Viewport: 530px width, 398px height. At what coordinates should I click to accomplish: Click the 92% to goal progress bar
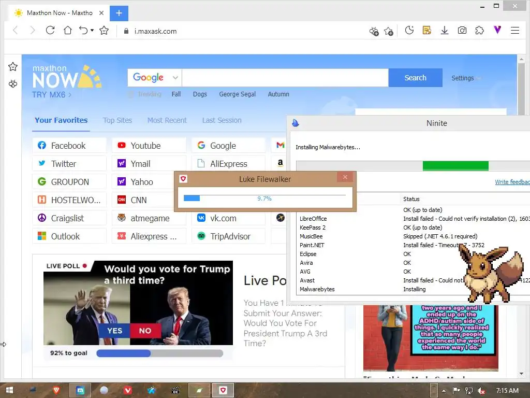coord(159,353)
